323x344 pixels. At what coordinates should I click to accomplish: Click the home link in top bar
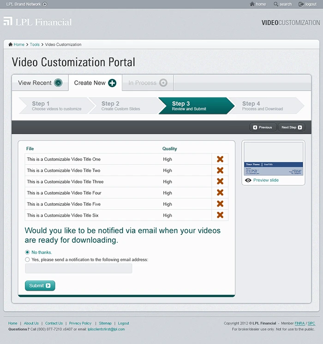pos(261,4)
